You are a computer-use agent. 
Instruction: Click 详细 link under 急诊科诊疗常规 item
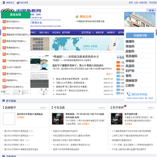[x=20, y=117]
